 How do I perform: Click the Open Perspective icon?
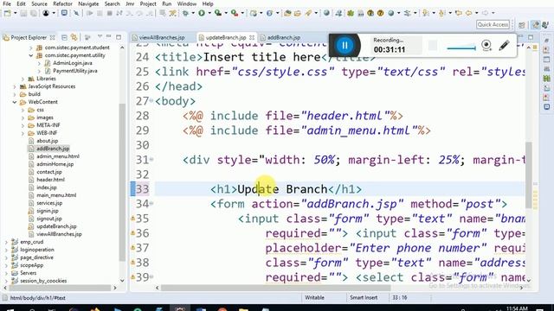[522, 25]
